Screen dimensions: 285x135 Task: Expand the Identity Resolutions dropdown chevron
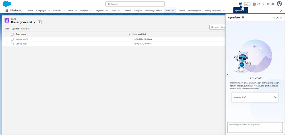224,11
